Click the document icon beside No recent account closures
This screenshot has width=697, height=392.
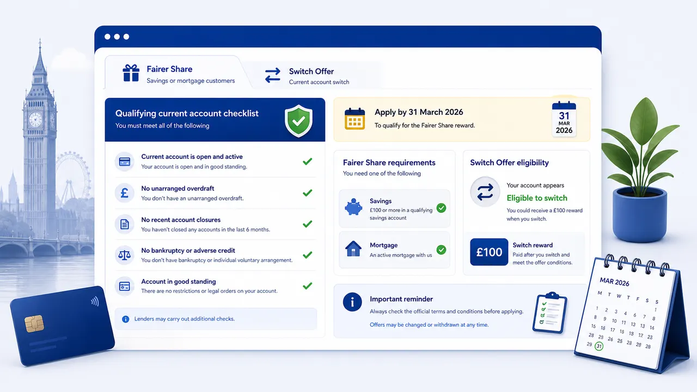coord(125,224)
